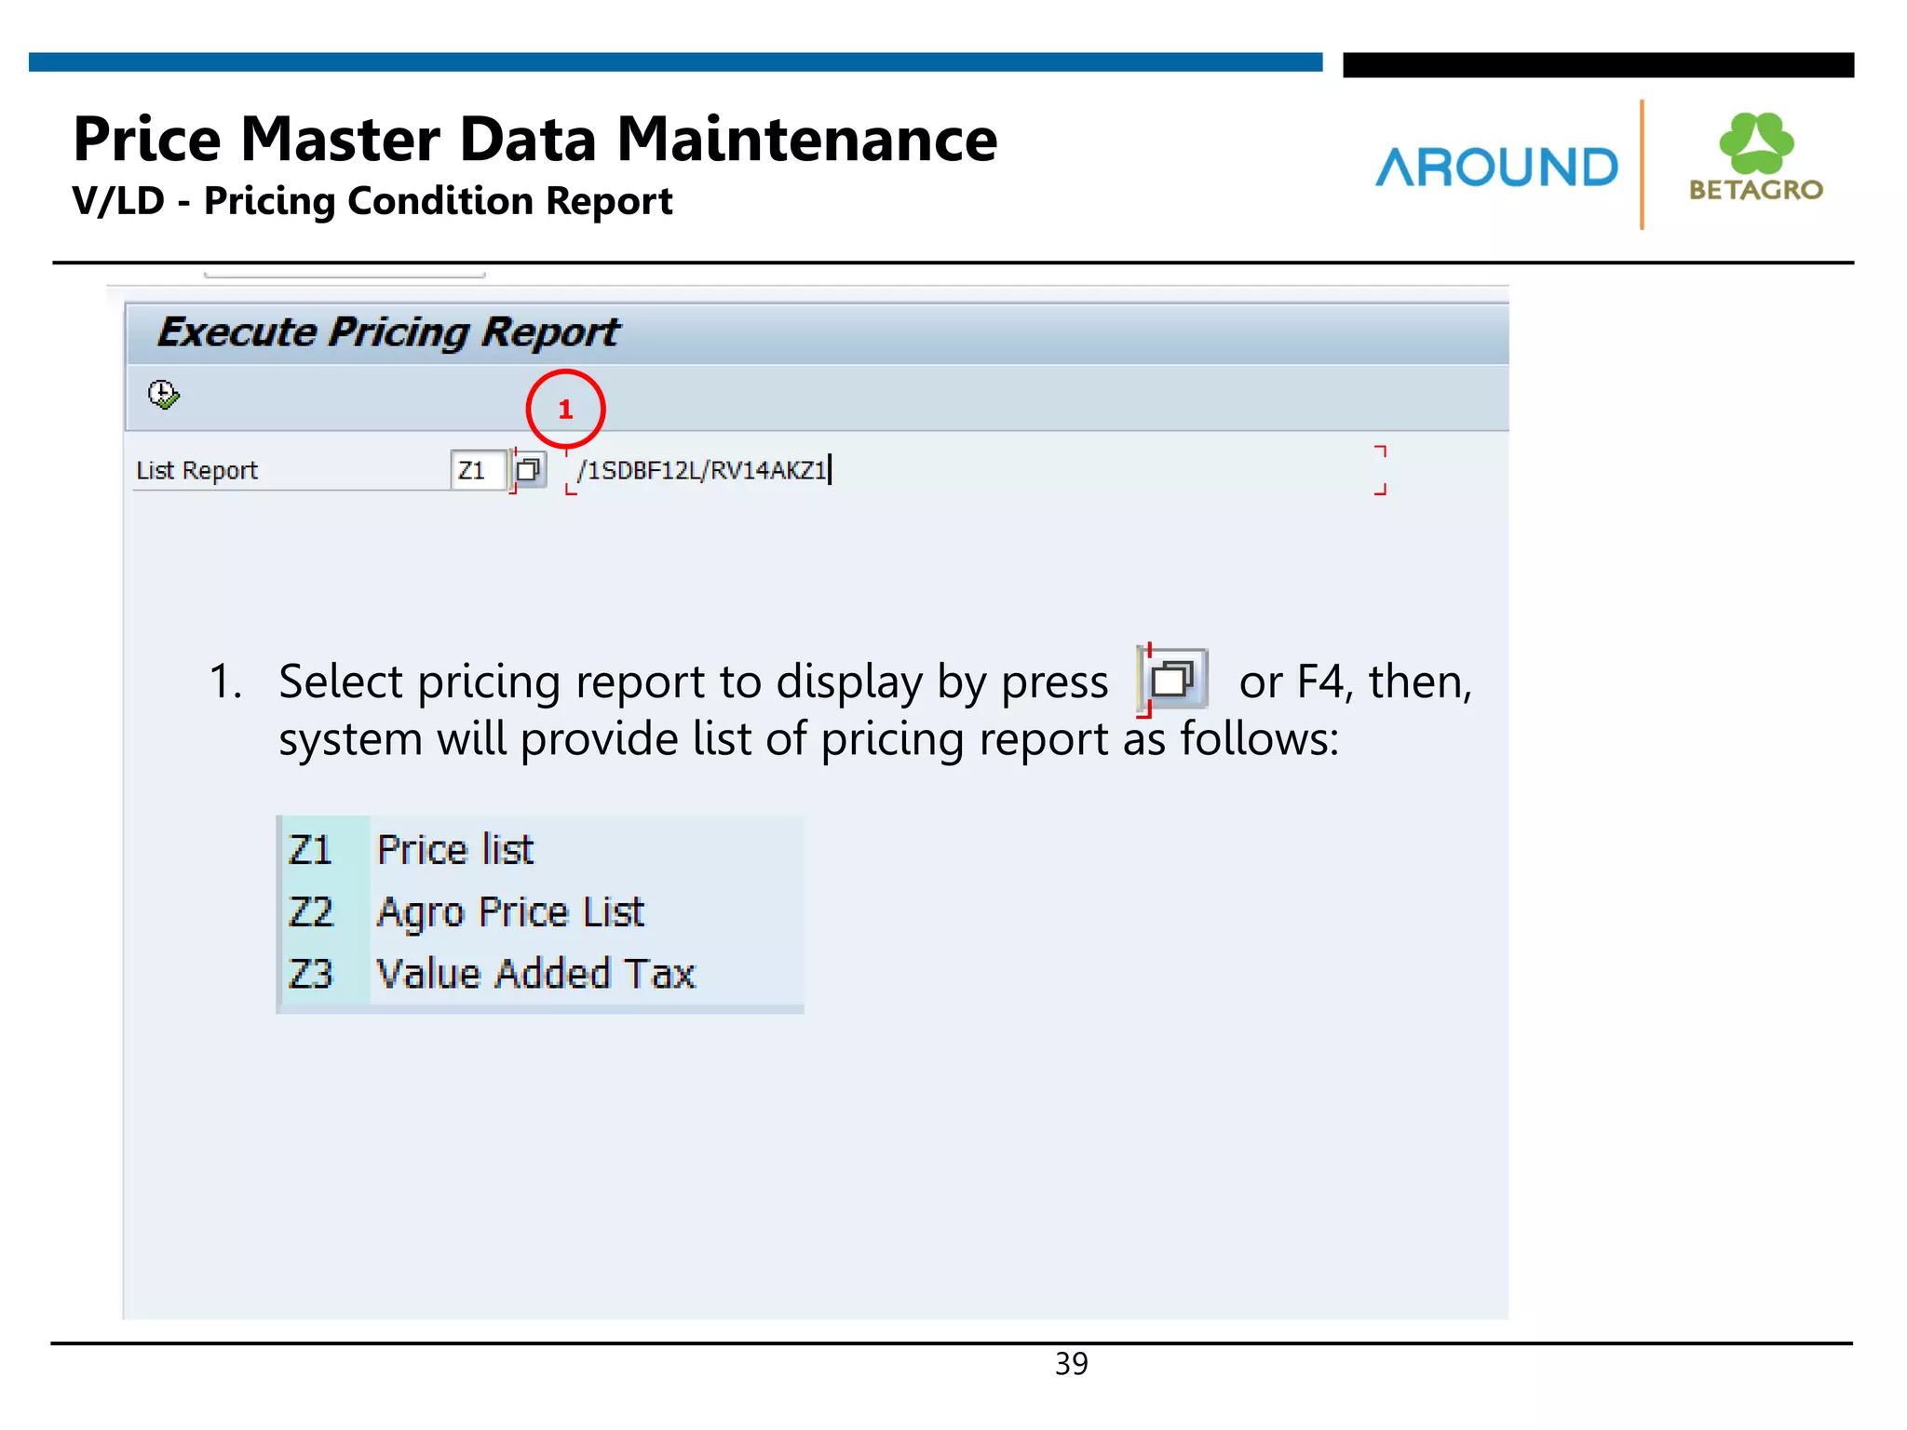Select the "Price list" description entry

coord(455,850)
